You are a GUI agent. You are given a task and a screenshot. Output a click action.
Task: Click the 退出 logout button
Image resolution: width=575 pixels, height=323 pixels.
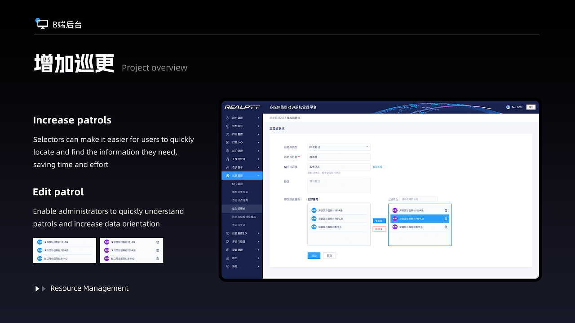click(x=531, y=107)
